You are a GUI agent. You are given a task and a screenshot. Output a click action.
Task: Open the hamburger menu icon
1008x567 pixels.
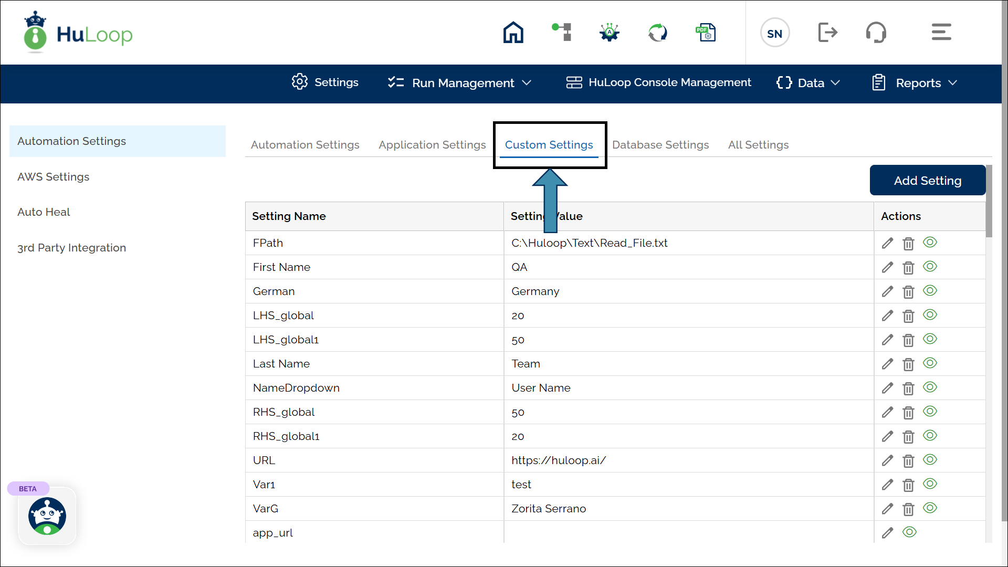(941, 33)
